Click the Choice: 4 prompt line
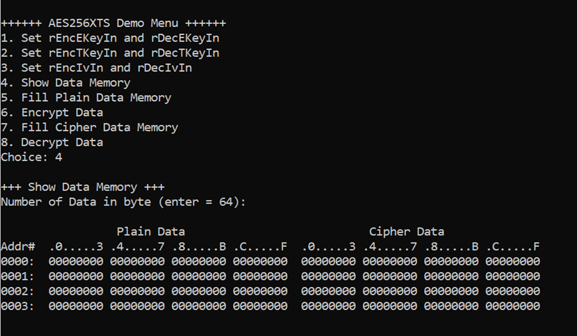Viewport: 577px width, 336px height. [32, 157]
